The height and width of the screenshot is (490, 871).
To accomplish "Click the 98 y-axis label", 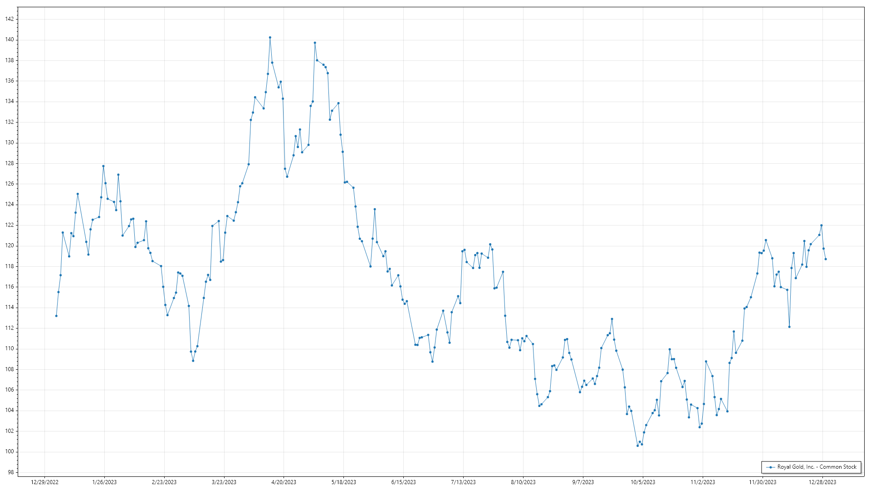I will (x=11, y=472).
